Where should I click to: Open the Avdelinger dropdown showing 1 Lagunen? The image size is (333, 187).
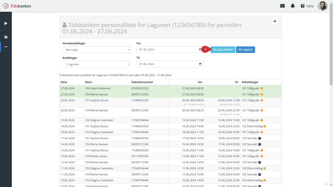pyautogui.click(x=97, y=64)
